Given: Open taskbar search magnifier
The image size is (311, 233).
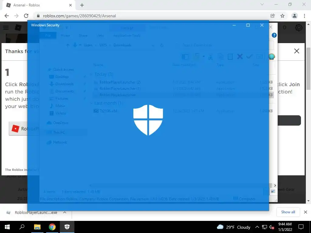Looking at the screenshot, I should tap(22, 227).
